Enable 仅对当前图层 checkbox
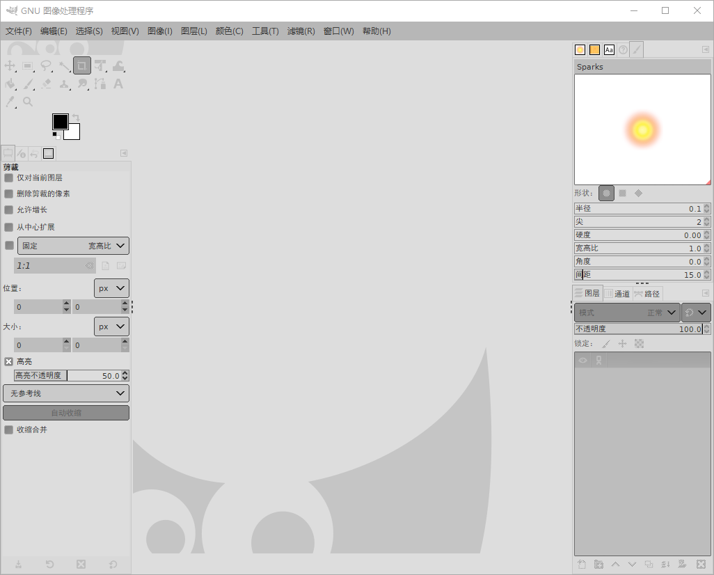The width and height of the screenshot is (714, 575). [x=9, y=178]
